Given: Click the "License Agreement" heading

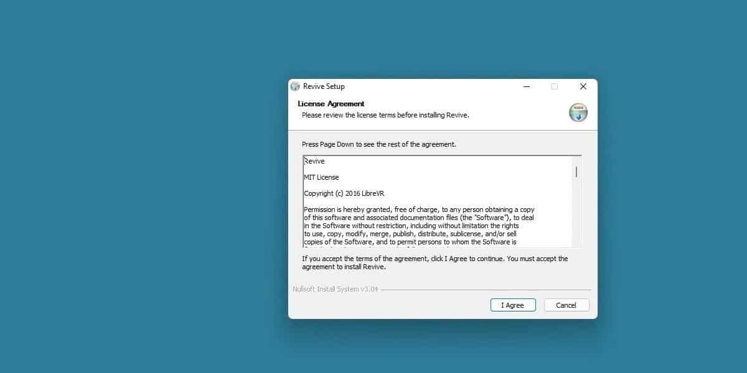Looking at the screenshot, I should point(331,104).
